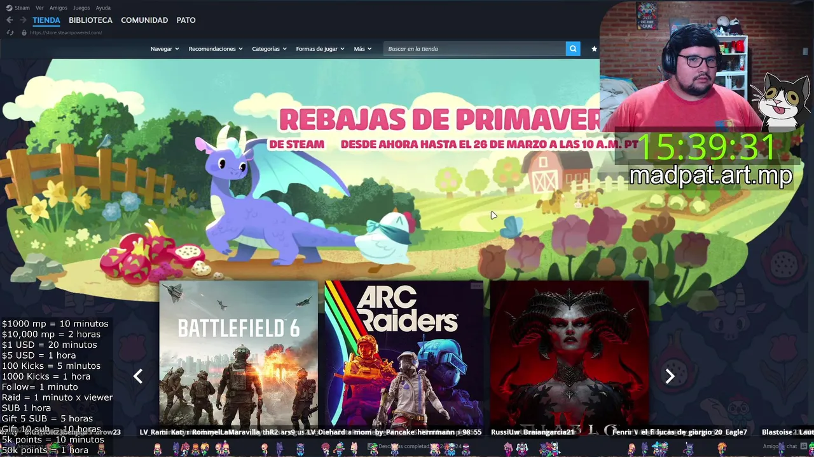The width and height of the screenshot is (814, 457).
Task: Switch to the COMUNIDAD tab
Action: pyautogui.click(x=144, y=20)
